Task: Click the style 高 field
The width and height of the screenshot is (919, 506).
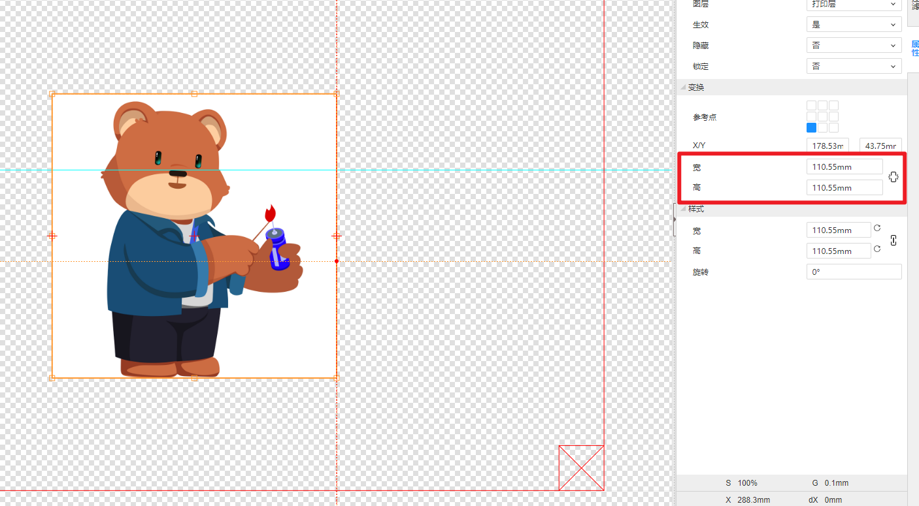Action: point(839,251)
